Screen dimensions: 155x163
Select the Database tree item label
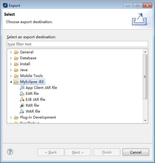tap(28, 58)
